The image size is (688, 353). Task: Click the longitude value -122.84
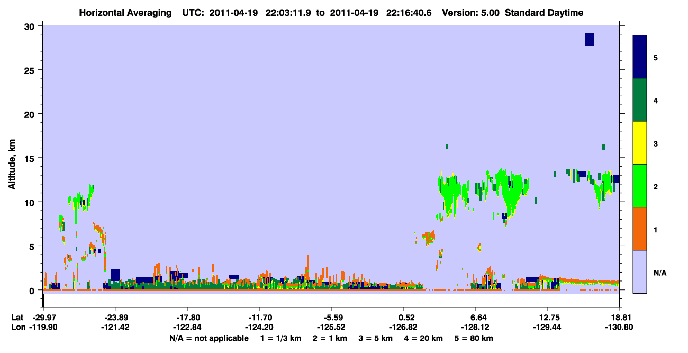pyautogui.click(x=188, y=327)
